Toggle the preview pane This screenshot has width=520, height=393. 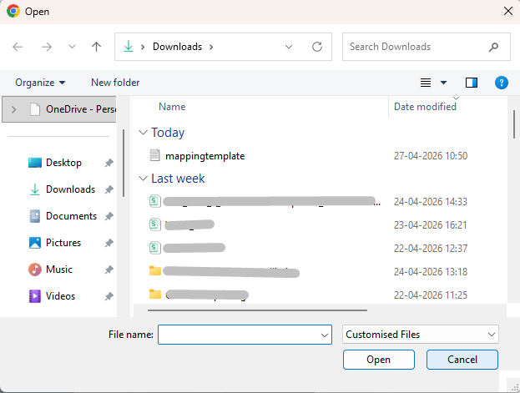pos(472,83)
